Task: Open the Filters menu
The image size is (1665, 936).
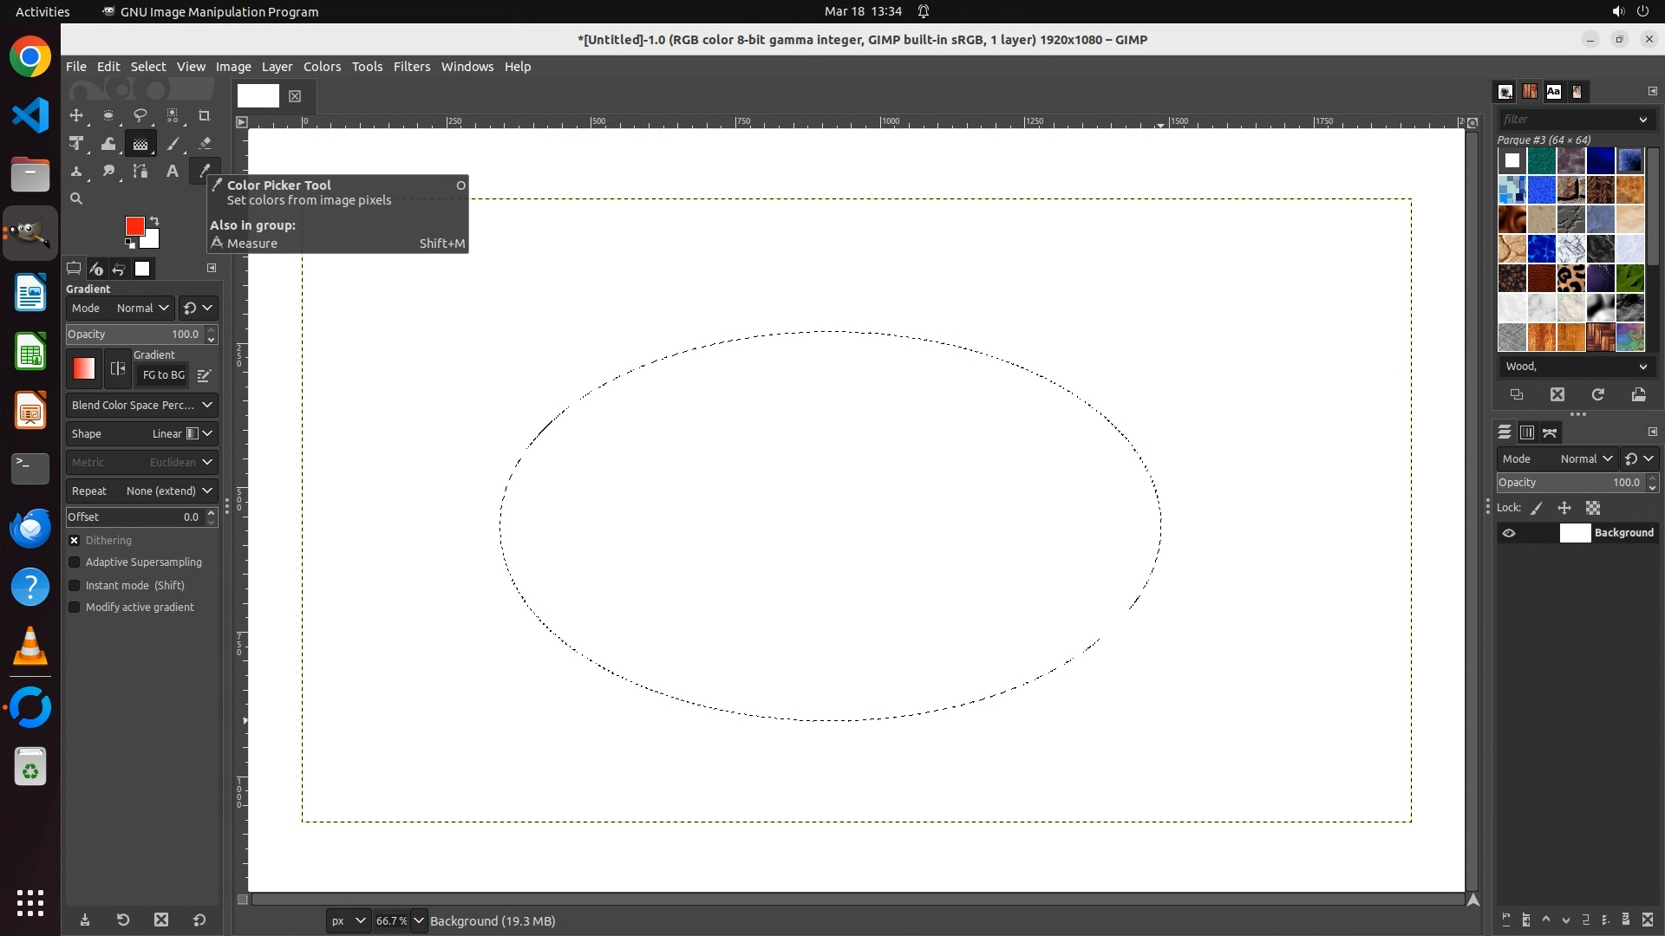Action: [x=411, y=67]
